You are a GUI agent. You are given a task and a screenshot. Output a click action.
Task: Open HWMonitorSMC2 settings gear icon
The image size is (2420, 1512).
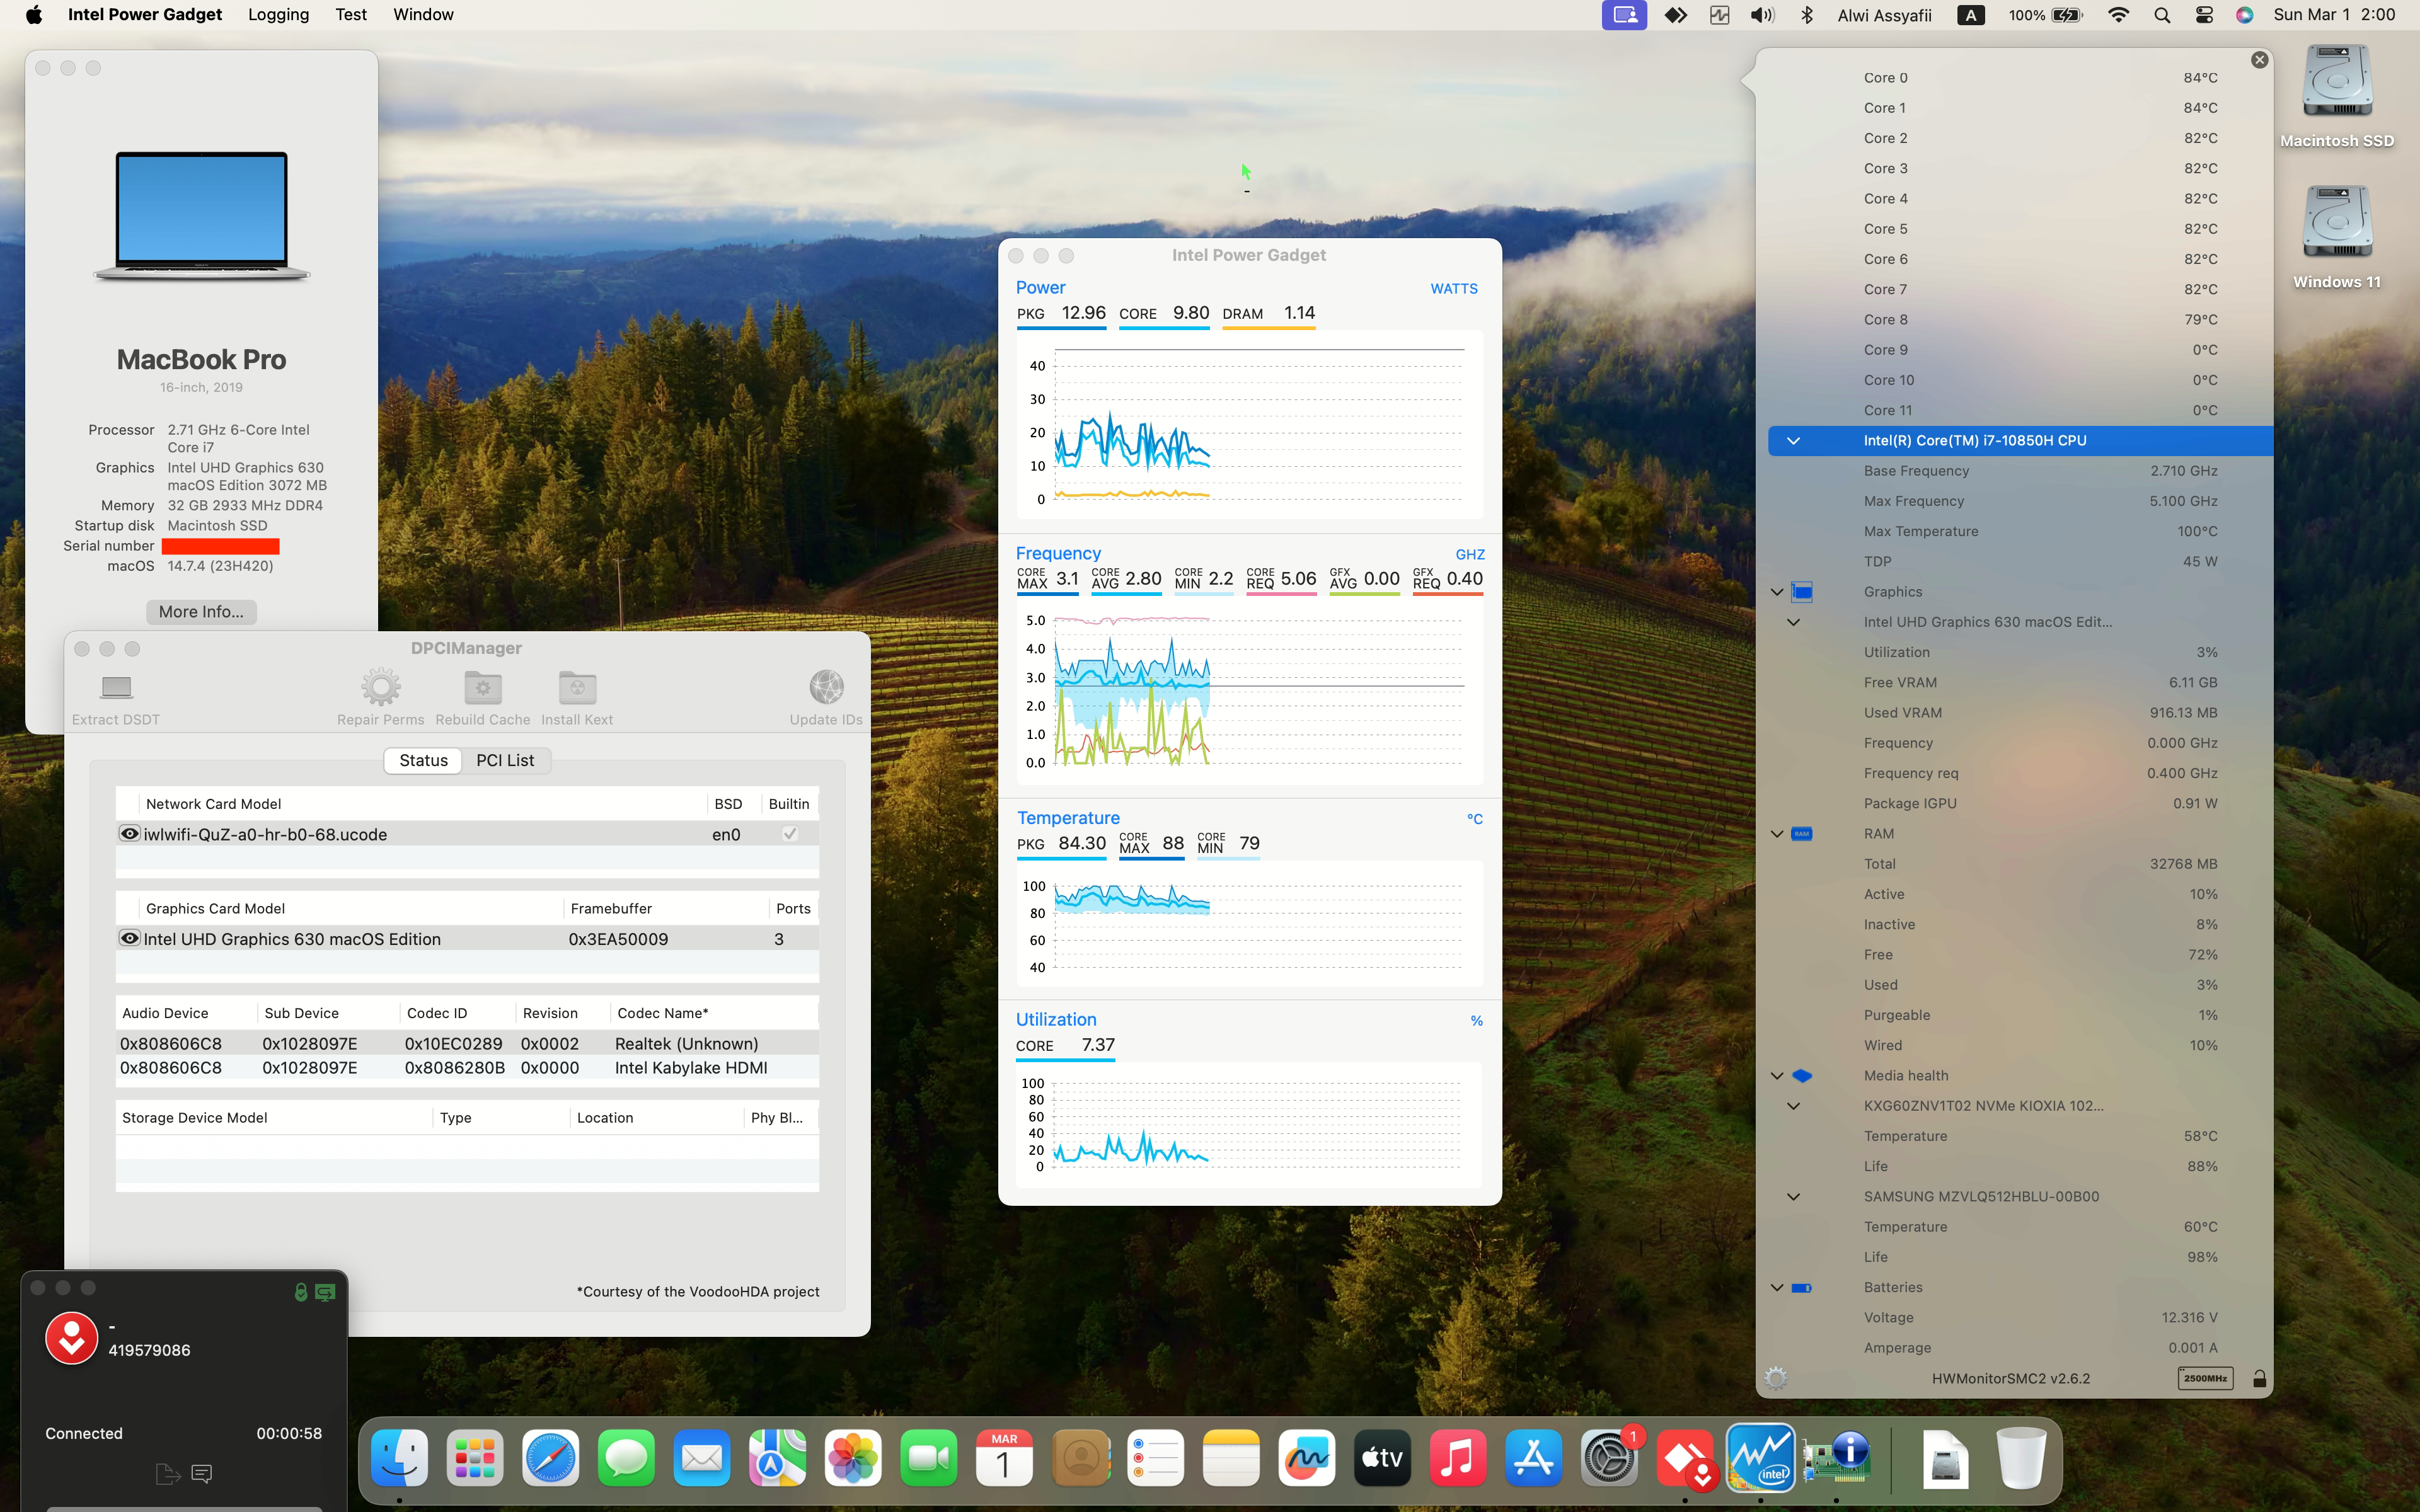coord(1776,1378)
